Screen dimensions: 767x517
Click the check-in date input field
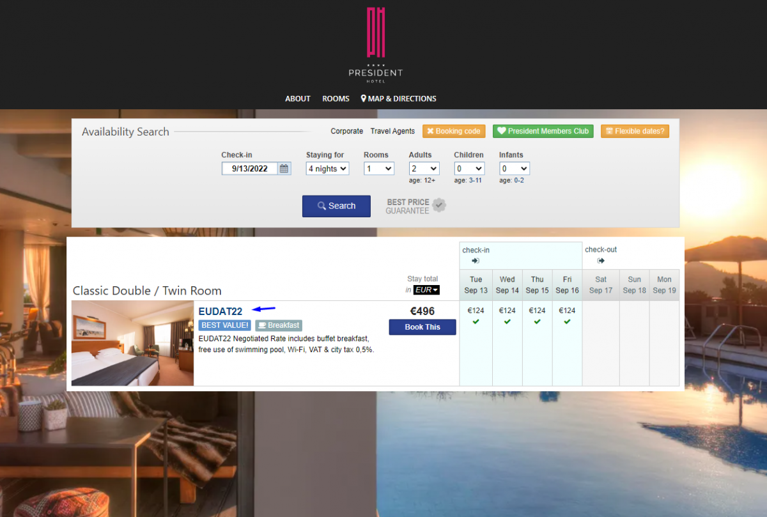pos(250,169)
